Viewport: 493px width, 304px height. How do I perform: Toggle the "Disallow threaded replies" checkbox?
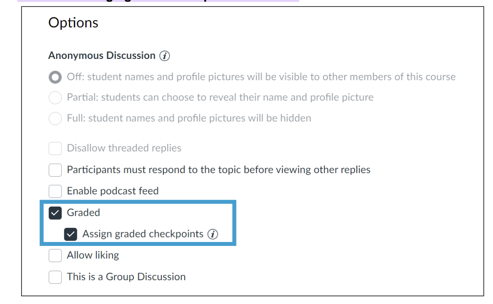pos(55,148)
